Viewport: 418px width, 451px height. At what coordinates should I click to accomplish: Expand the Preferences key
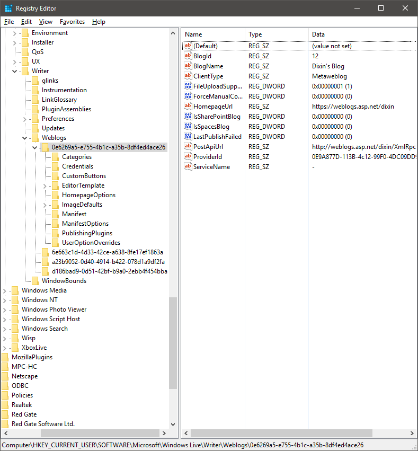tap(25, 119)
